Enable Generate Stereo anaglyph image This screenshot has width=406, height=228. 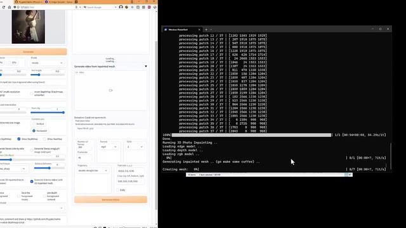click(x=32, y=150)
